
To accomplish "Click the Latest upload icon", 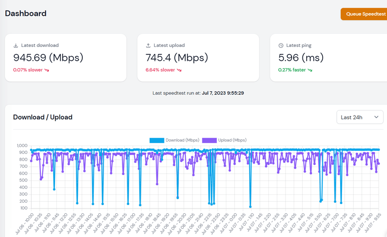I will pos(148,45).
